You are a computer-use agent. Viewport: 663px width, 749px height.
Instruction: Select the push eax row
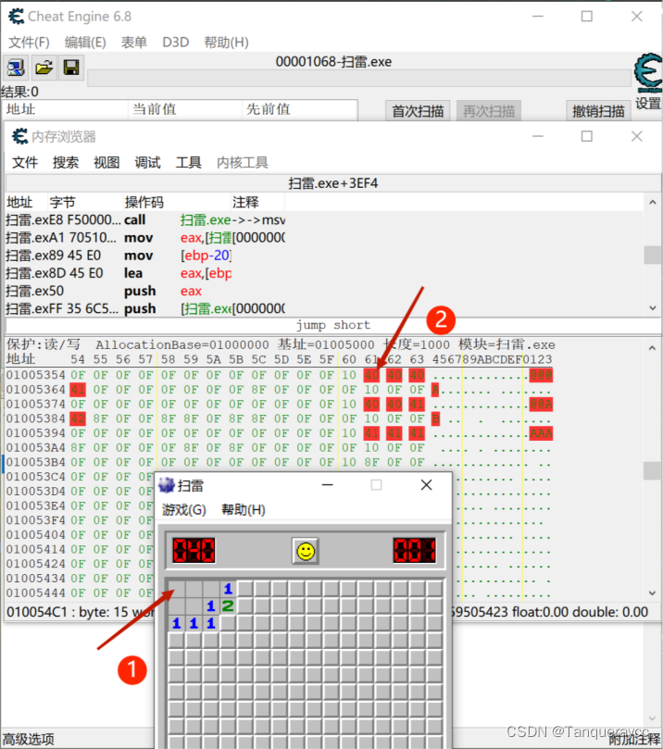click(145, 291)
